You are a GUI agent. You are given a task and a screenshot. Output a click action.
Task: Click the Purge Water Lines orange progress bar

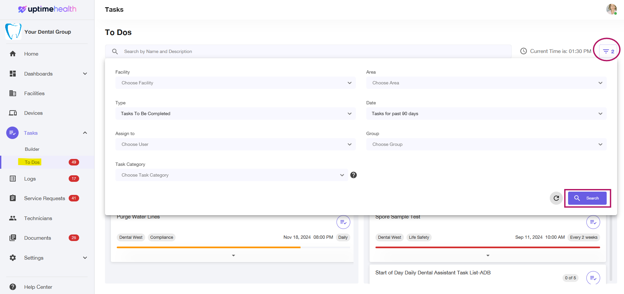pos(209,248)
